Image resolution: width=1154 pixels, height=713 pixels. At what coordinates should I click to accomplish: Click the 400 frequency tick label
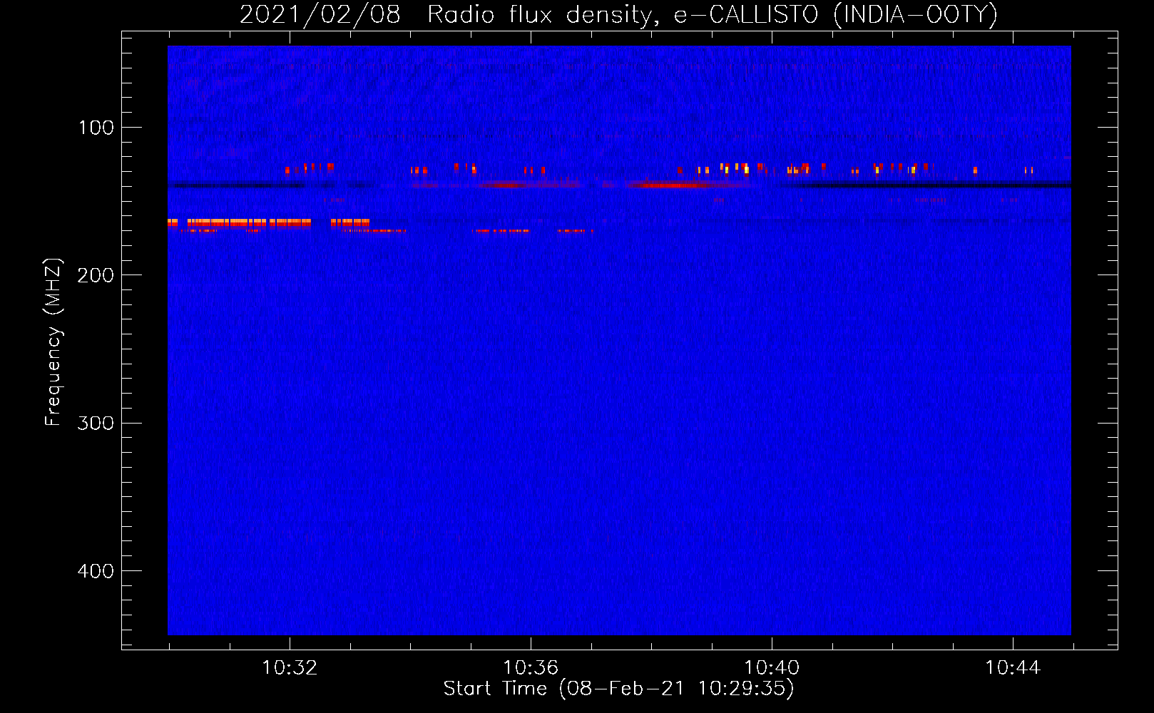pyautogui.click(x=96, y=571)
